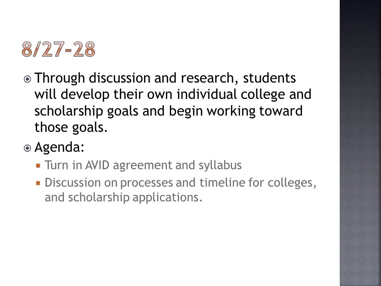Click the phrase 'those goals.'
The image size is (381, 286).
(71, 128)
